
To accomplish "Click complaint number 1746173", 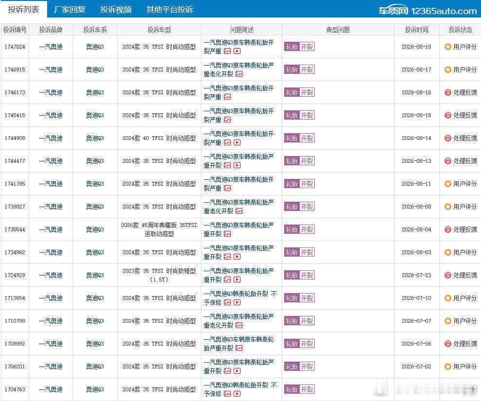I will coord(15,92).
